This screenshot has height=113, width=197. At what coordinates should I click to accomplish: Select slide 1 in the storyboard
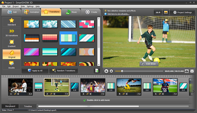click(20, 87)
